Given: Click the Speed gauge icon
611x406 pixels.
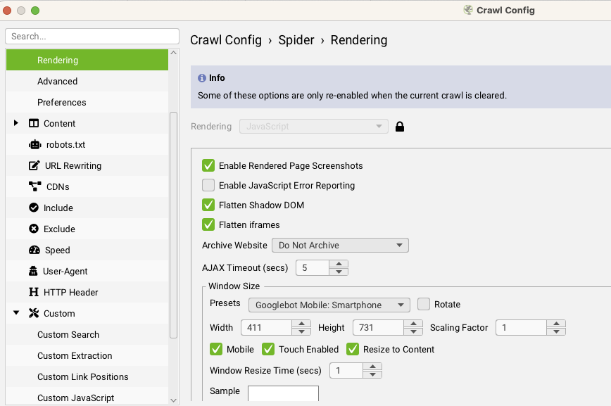Looking at the screenshot, I should coord(34,250).
